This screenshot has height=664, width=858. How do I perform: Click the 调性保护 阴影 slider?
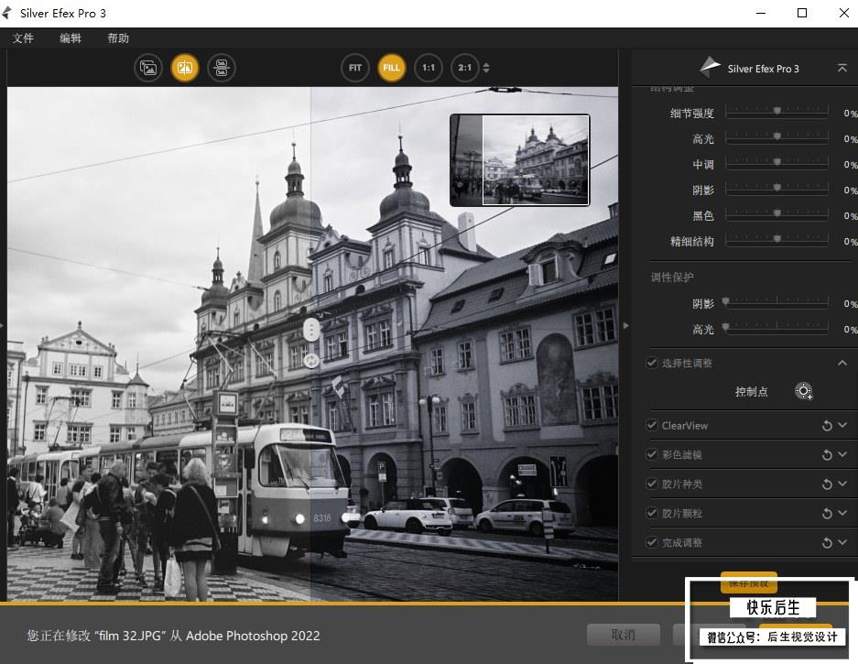[777, 301]
